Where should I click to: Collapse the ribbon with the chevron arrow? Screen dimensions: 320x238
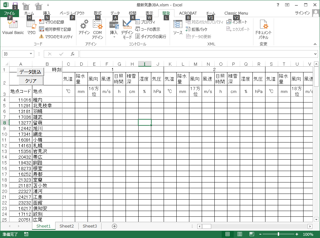315,44
